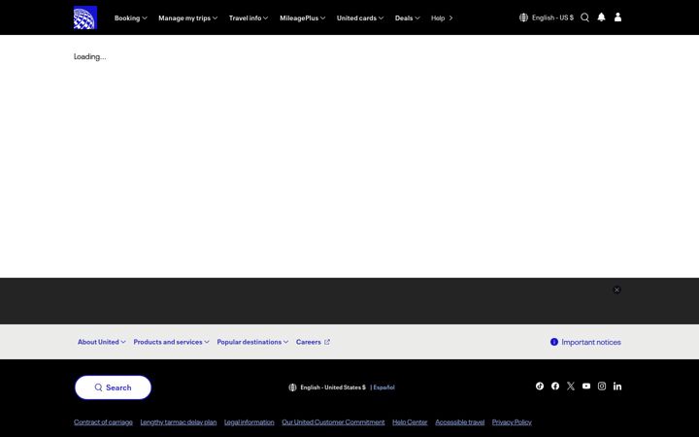Open the Help menu item
This screenshot has height=437, width=699.
click(x=442, y=17)
